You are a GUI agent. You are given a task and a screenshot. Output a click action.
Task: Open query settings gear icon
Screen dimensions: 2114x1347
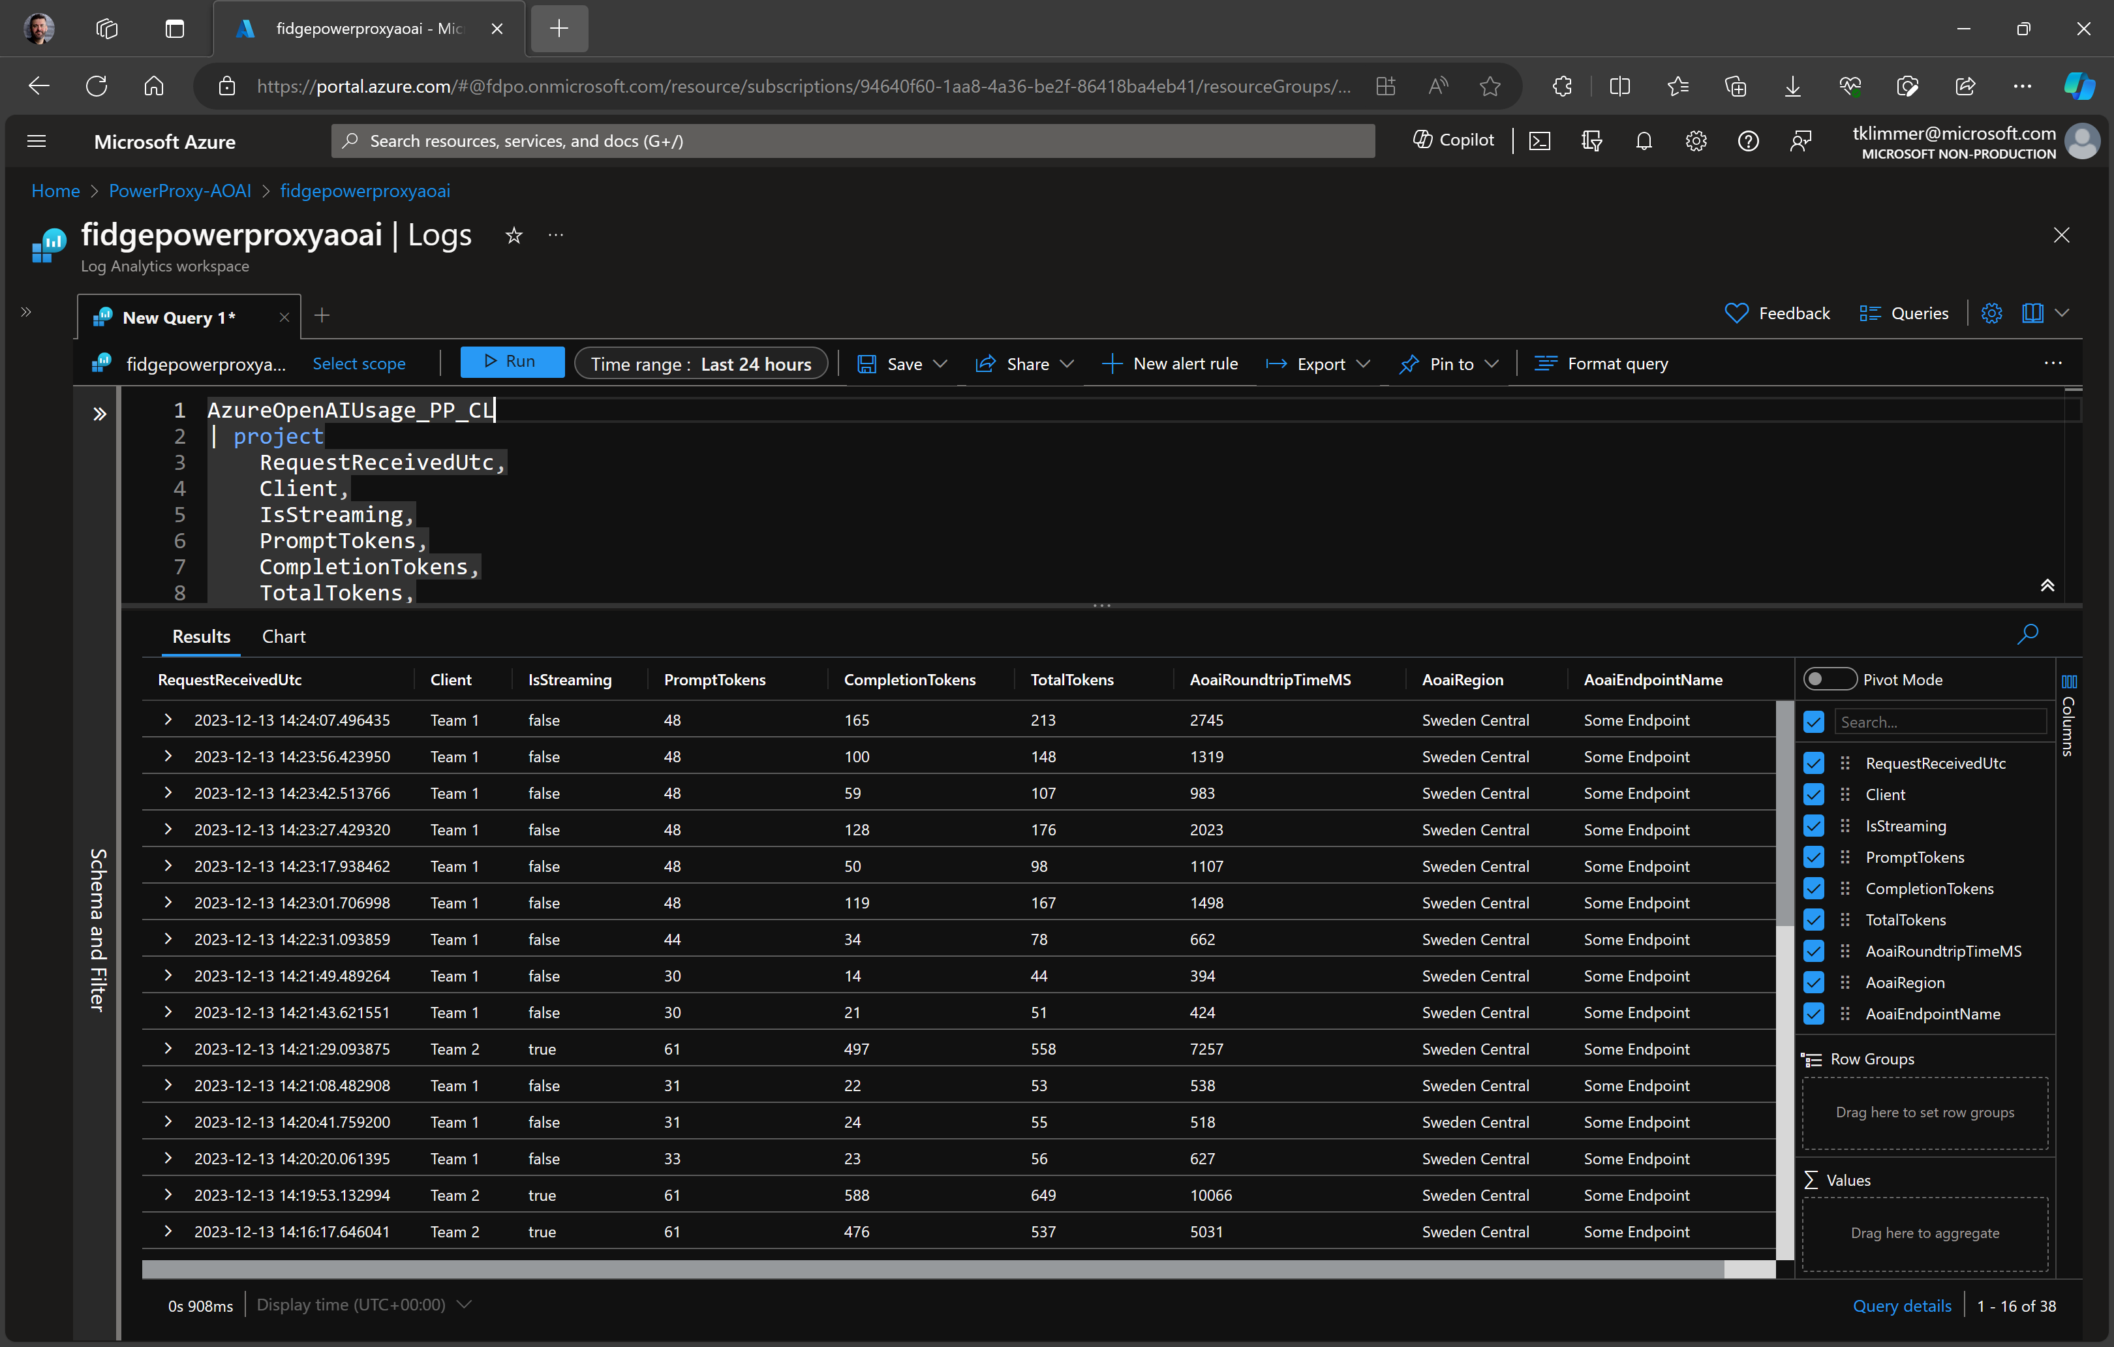(x=1991, y=313)
